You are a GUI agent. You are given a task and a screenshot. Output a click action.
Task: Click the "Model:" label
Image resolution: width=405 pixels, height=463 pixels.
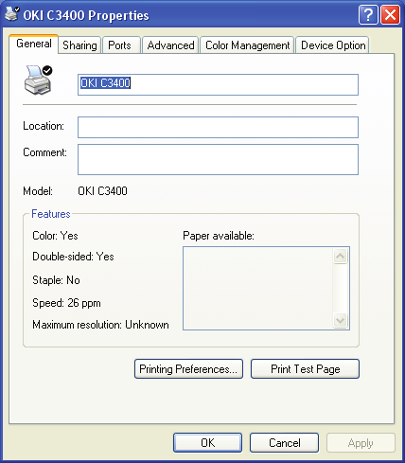pyautogui.click(x=38, y=191)
